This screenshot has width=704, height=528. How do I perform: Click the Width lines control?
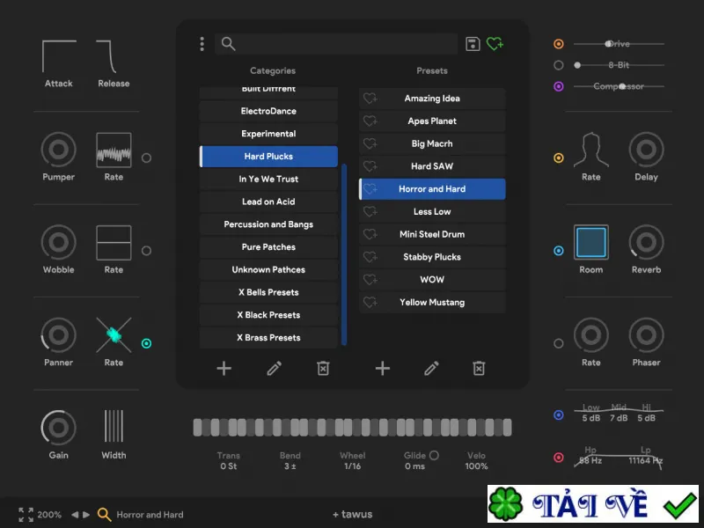tap(114, 426)
